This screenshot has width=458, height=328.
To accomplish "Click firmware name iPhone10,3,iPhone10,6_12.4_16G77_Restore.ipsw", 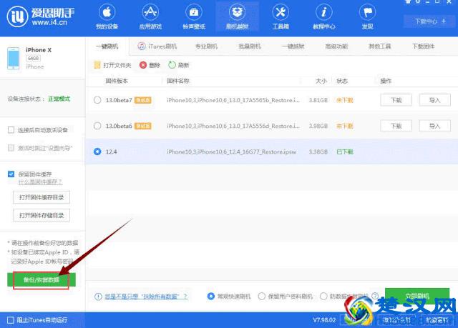I will (x=231, y=151).
